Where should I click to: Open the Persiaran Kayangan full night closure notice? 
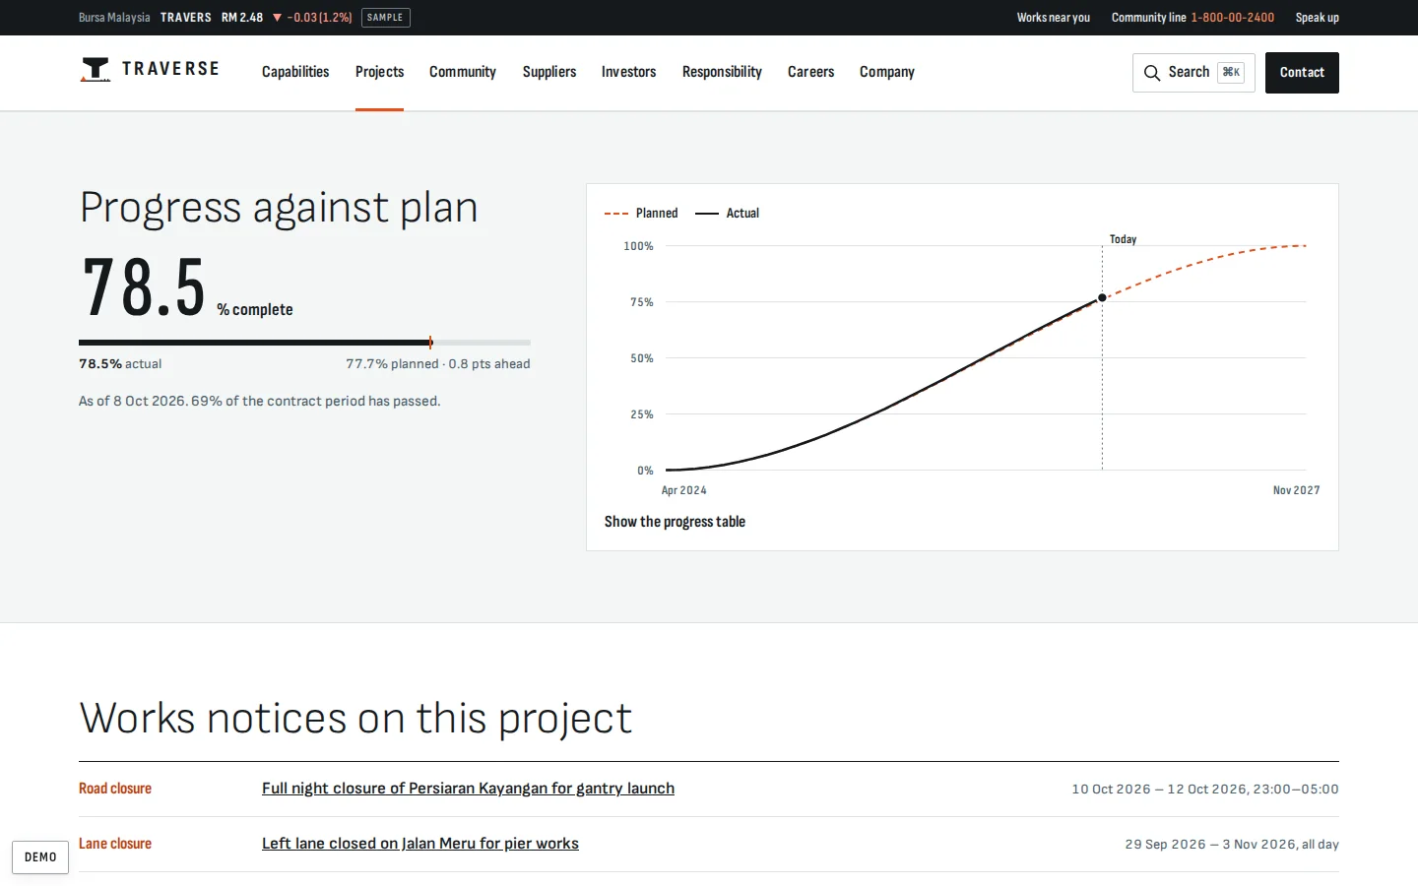point(468,789)
